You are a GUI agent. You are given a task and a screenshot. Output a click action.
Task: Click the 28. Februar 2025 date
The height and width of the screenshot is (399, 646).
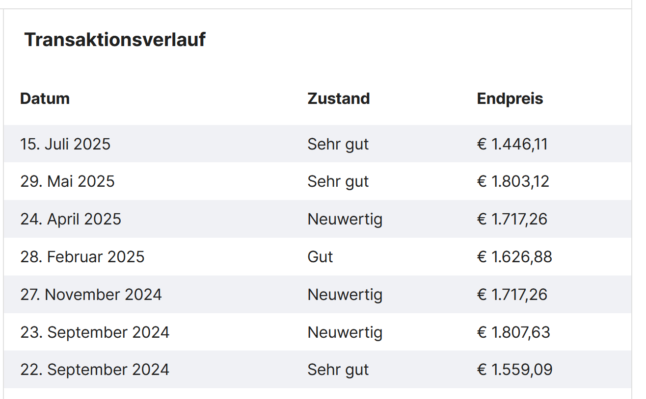(82, 257)
